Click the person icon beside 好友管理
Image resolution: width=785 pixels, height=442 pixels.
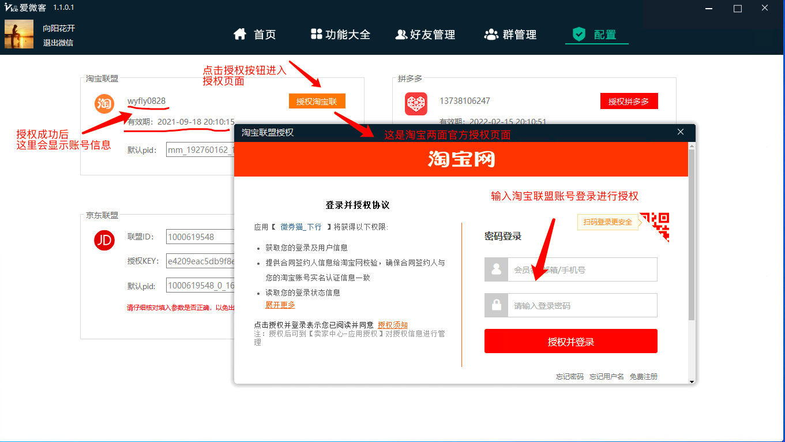coord(401,35)
